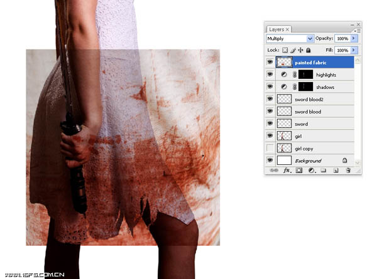Click the lock transparent pixels icon
Viewport: 377px width, 279px height.
[285, 50]
